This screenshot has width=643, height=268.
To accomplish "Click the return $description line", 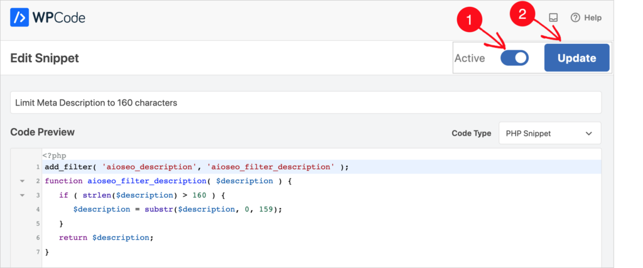I will tap(106, 237).
